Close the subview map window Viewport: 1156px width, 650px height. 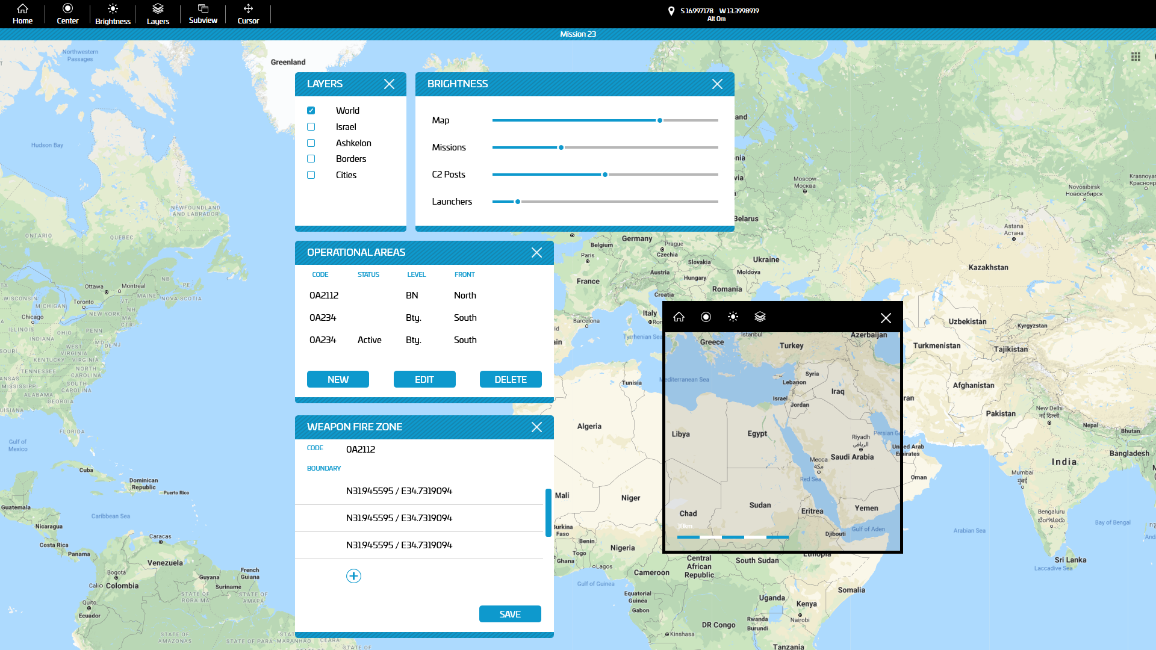coord(886,318)
